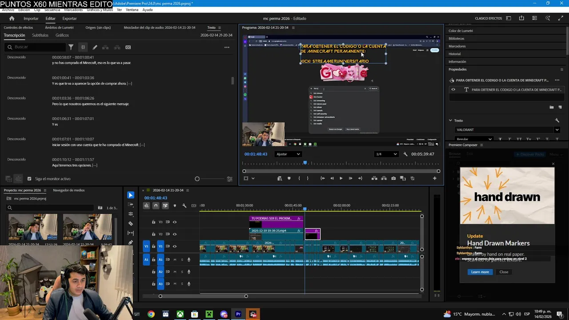569x320 pixels.
Task: Collapse the Texto section in Properties
Action: (450, 120)
